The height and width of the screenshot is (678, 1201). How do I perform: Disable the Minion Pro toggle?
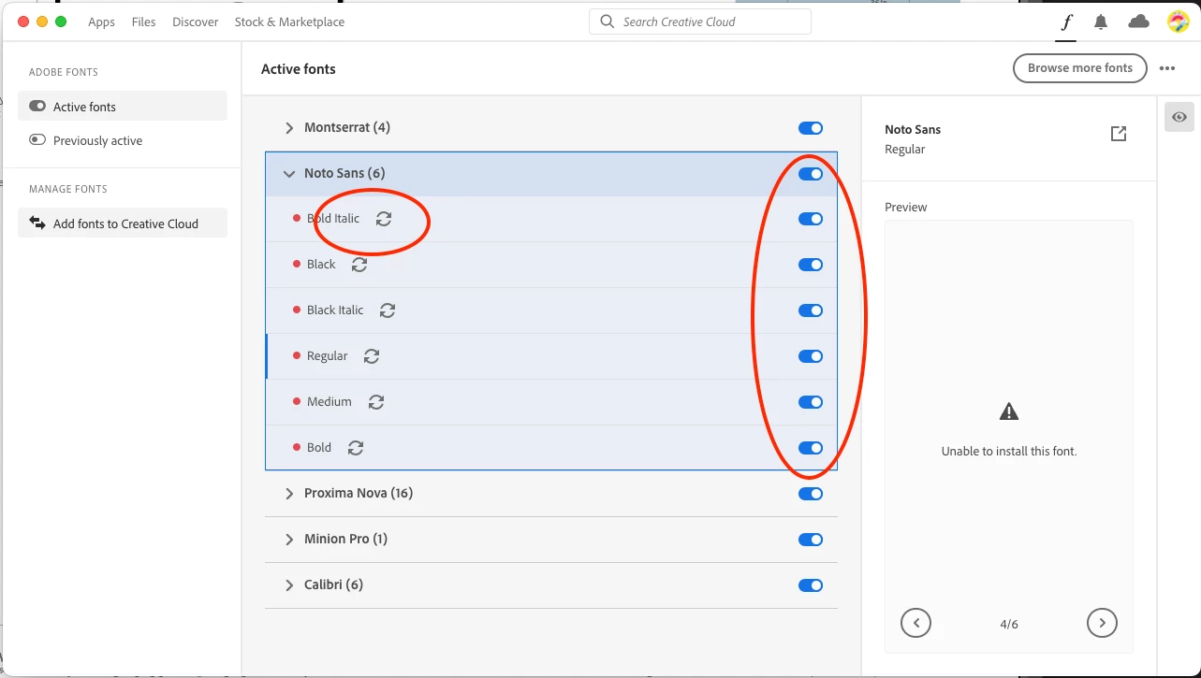click(x=811, y=540)
